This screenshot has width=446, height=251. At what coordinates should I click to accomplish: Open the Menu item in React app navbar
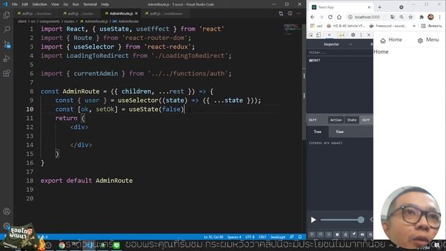[428, 40]
